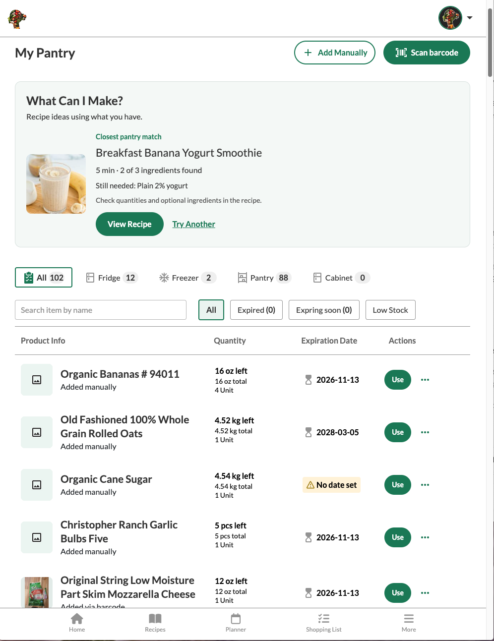Viewport: 494px width, 641px height.
Task: Open Planner in bottom navigation
Action: pyautogui.click(x=236, y=623)
